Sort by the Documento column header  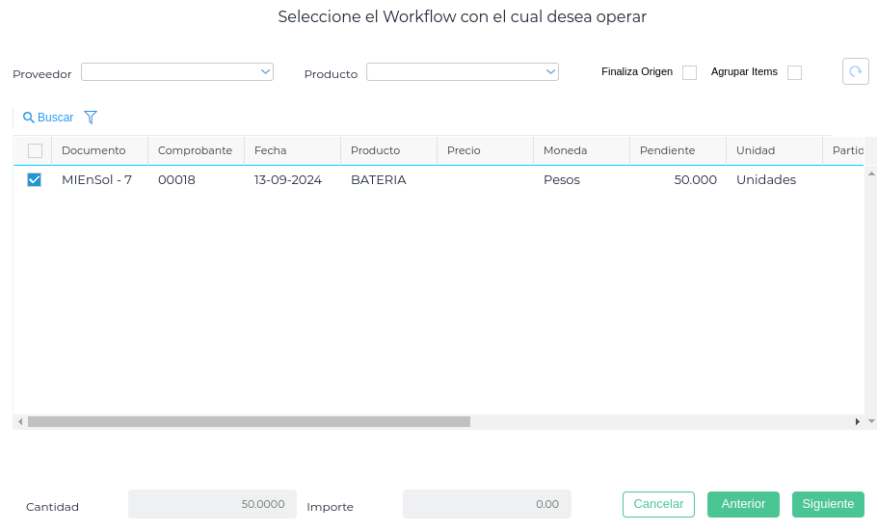(93, 150)
